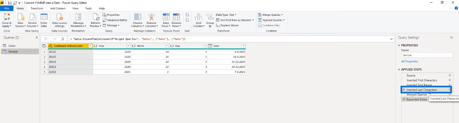Open the Merge Queries dropdown
The width and height of the screenshot is (459, 123).
(x=270, y=15)
